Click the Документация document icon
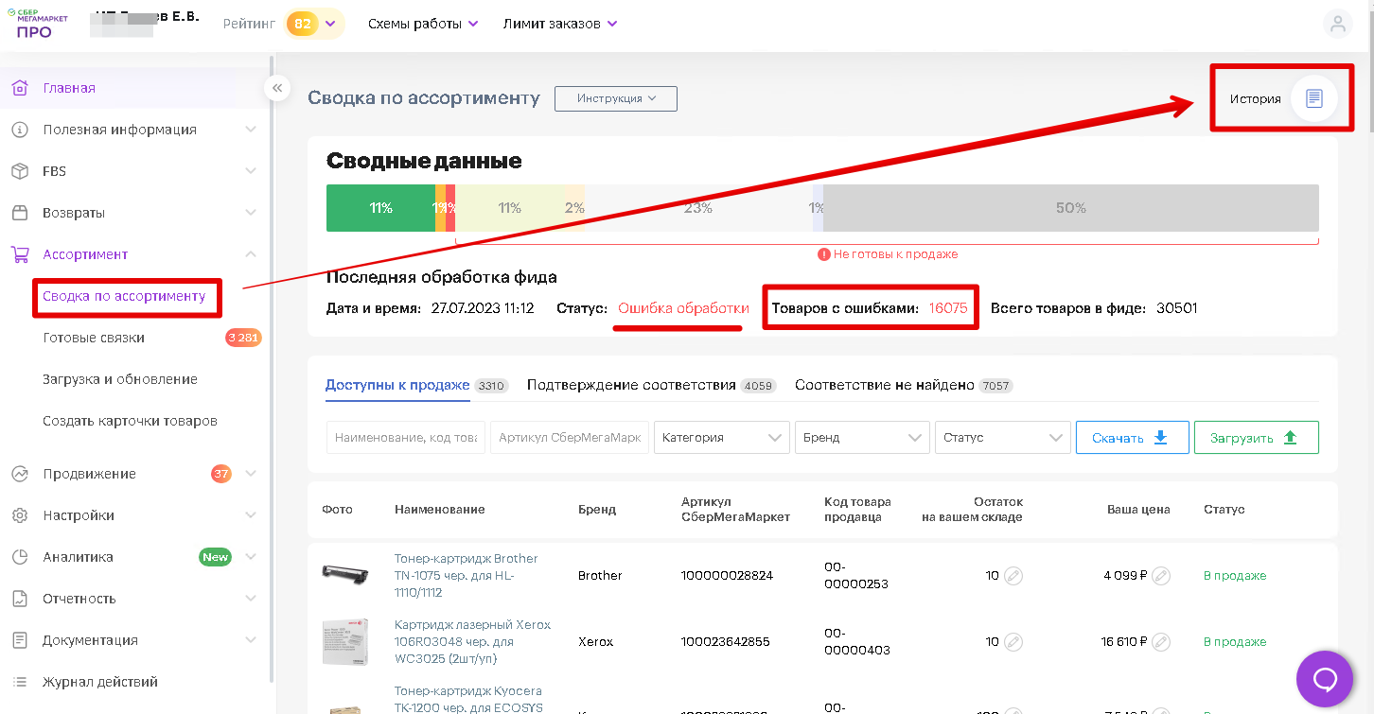The height and width of the screenshot is (714, 1374). 19,640
